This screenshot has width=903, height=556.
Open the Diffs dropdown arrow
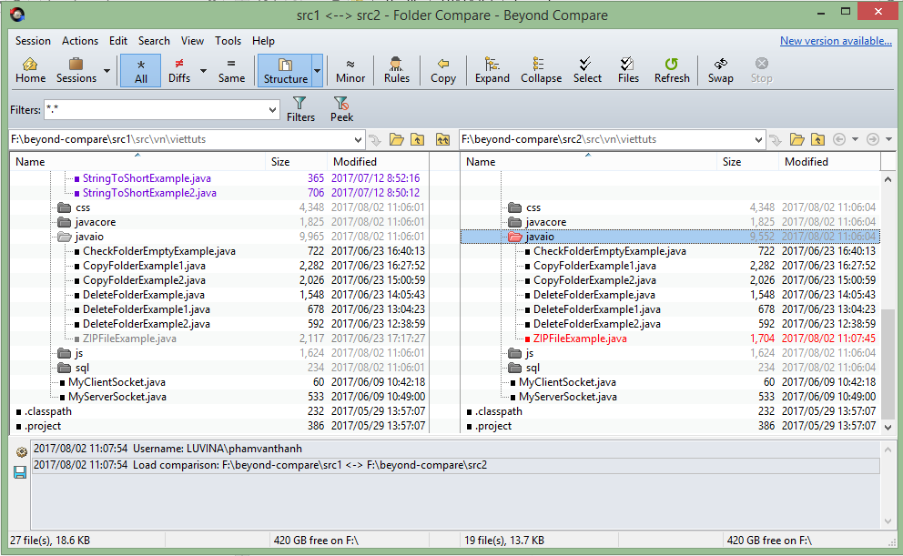point(203,71)
